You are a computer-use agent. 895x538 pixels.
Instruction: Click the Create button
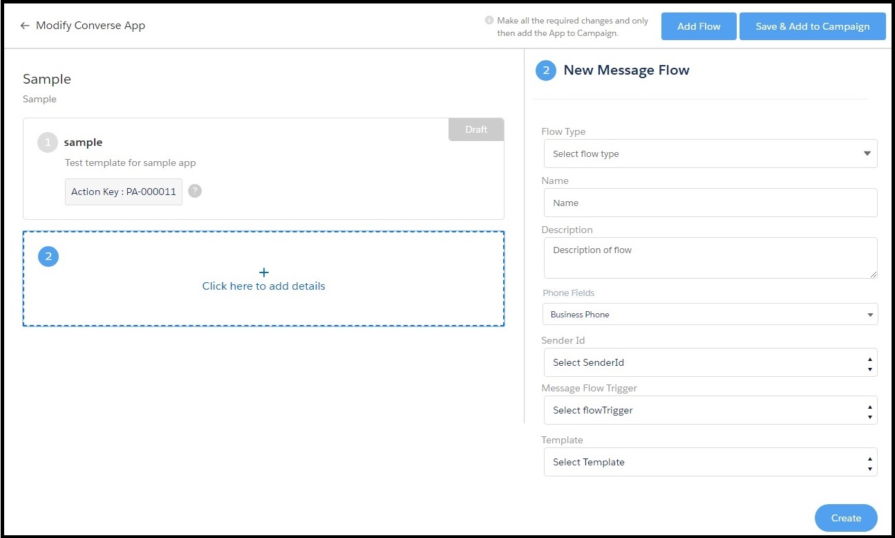point(845,518)
